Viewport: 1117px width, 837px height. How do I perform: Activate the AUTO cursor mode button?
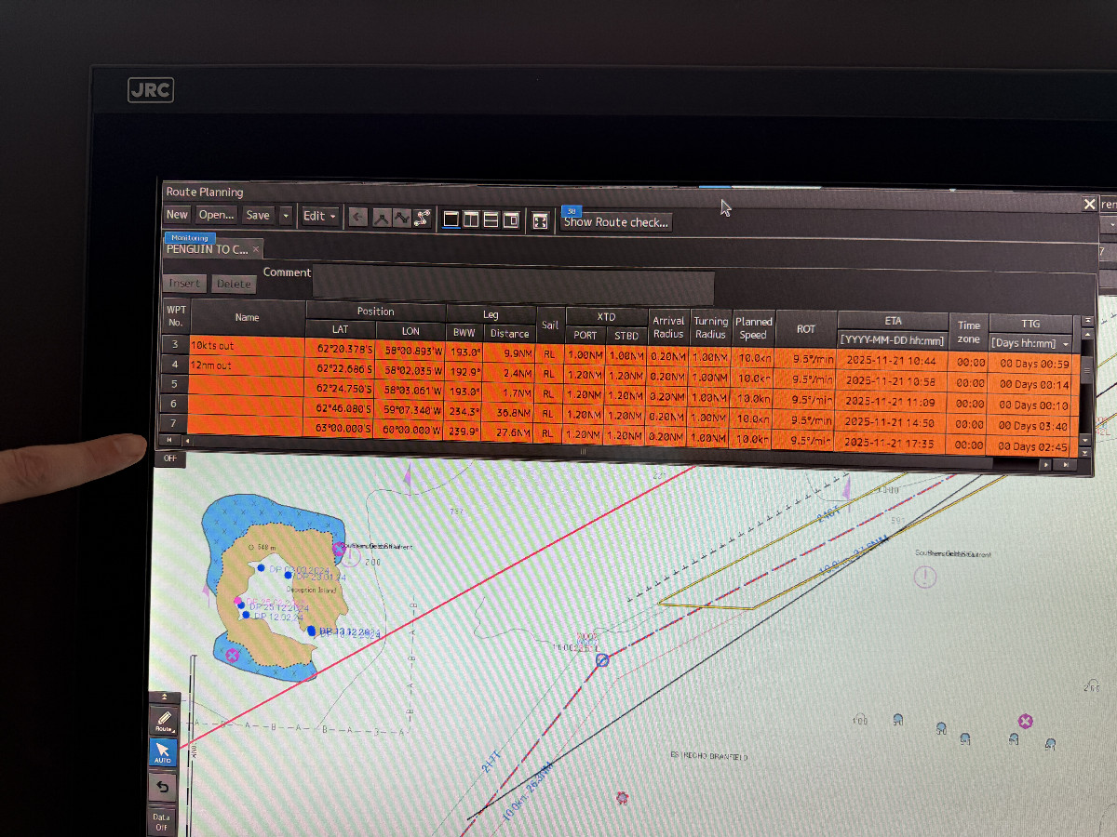[x=163, y=752]
